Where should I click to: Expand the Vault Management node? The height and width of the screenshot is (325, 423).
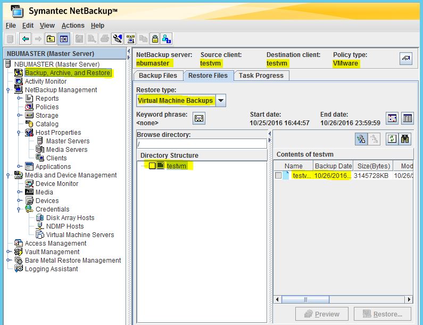[x=8, y=252]
